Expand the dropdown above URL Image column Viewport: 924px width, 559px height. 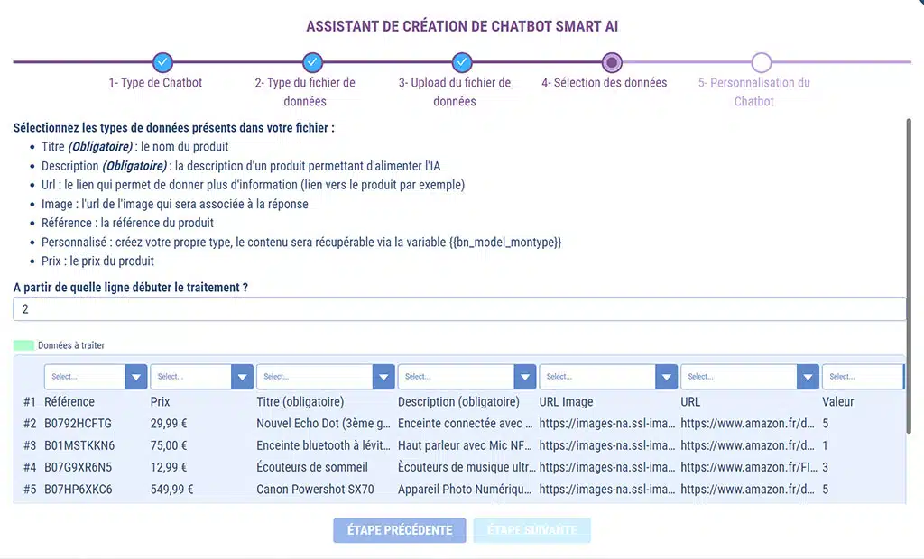(608, 377)
